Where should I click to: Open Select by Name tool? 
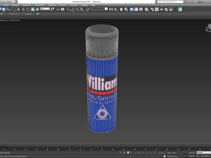click(x=8, y=10)
